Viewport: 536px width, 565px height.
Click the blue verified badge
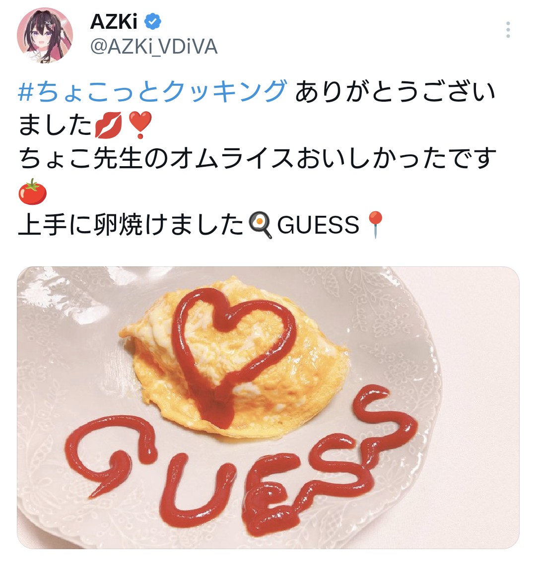pos(152,22)
